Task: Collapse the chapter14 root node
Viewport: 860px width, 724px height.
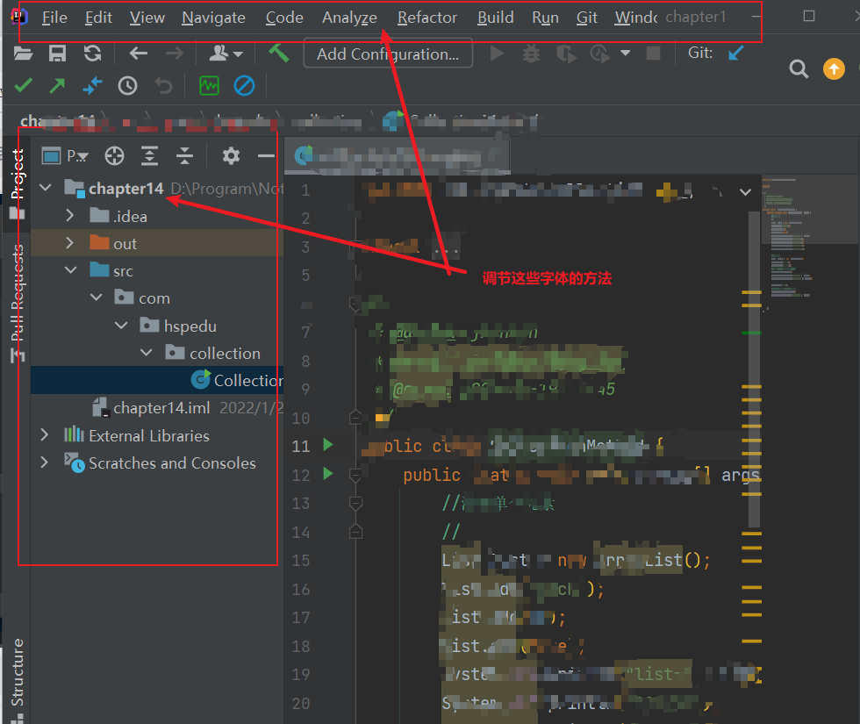Action: click(46, 188)
